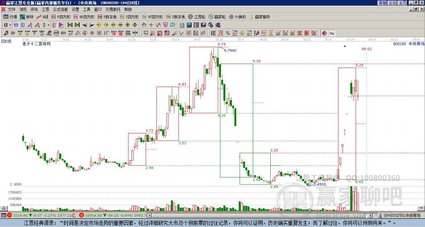Click the volume panel up-triangle button
This screenshot has height=227, width=425.
point(4,208)
